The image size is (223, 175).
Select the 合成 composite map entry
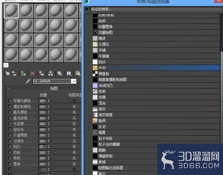156,21
